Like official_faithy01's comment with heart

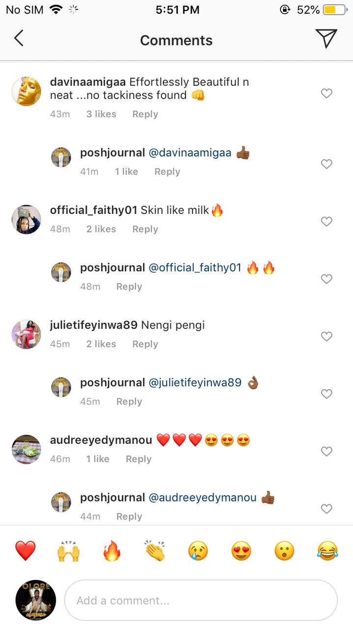tap(327, 222)
